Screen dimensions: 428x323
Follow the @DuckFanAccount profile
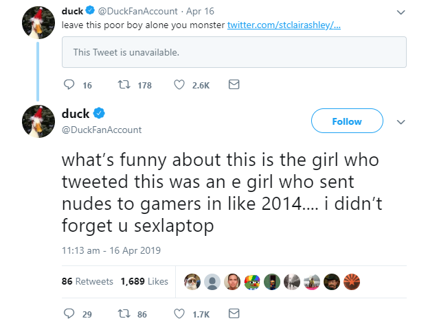point(347,121)
